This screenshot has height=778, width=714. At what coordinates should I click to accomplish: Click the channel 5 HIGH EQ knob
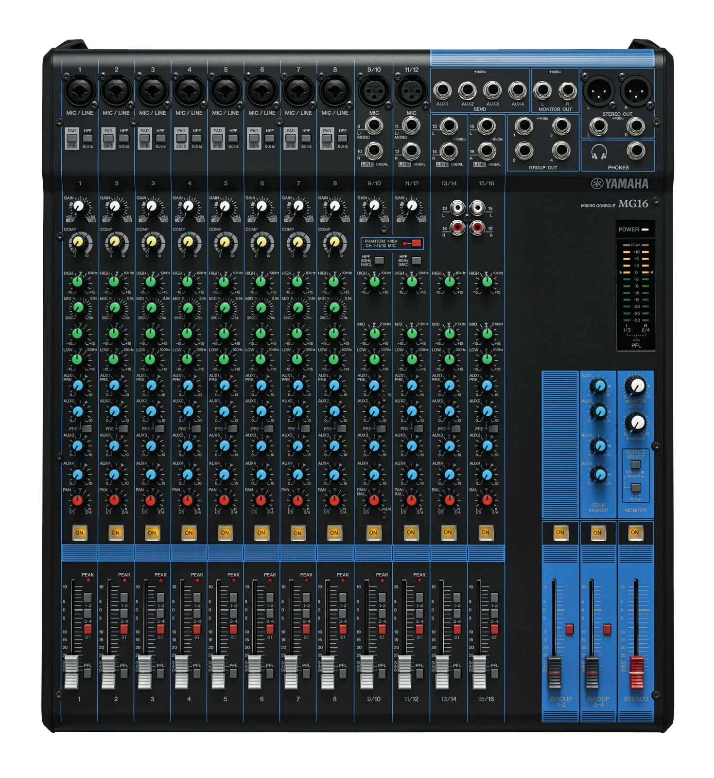[x=224, y=282]
